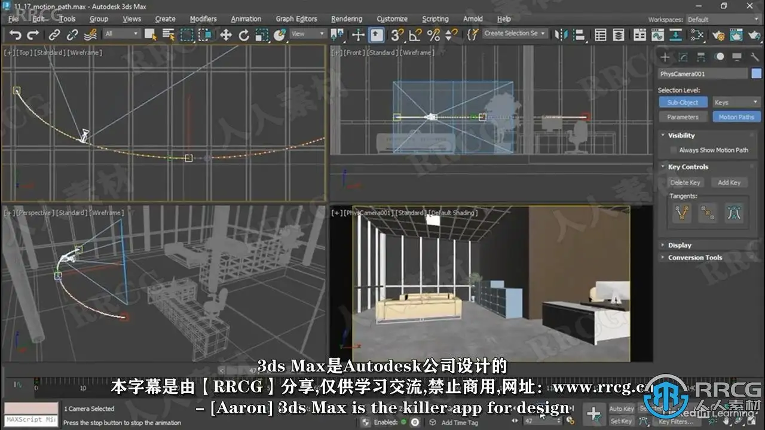
Task: Select the Select and Link tool
Action: 54,35
